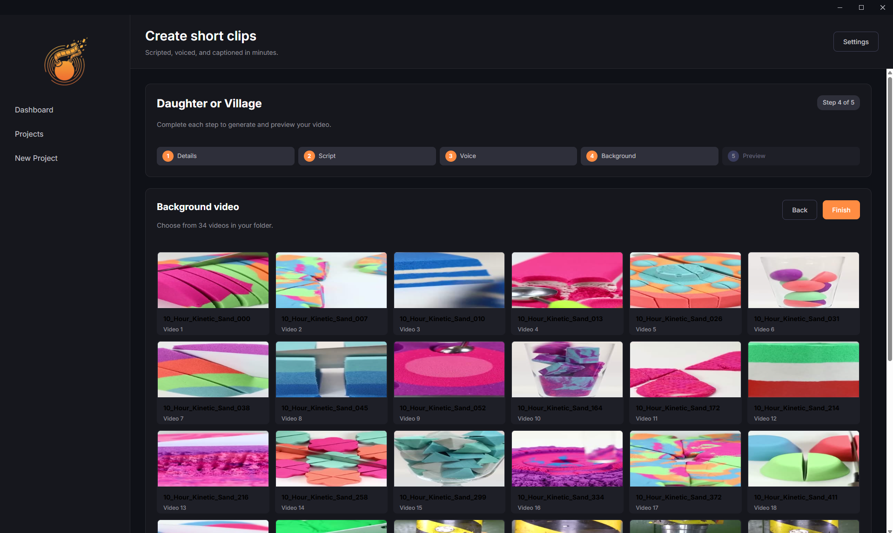Open the Settings panel

click(x=855, y=41)
